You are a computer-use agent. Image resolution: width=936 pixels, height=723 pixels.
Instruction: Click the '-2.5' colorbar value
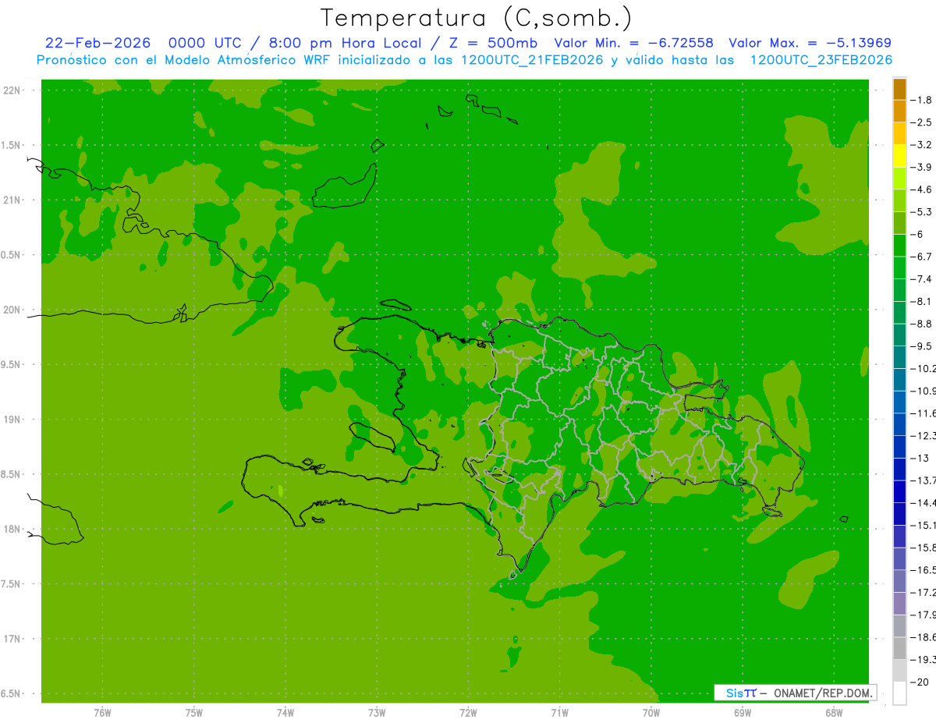[921, 122]
